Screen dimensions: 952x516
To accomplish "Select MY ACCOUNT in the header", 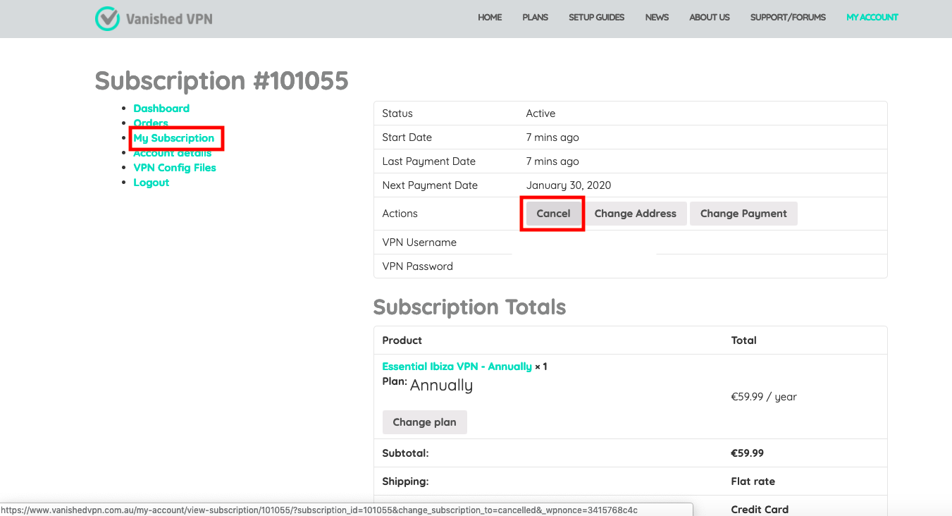I will click(872, 18).
